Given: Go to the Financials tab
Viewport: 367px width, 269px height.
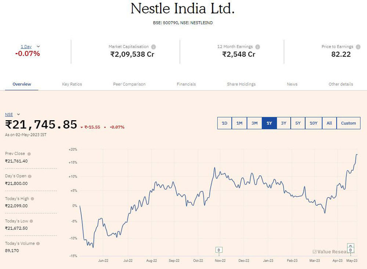Looking at the screenshot, I should (x=186, y=84).
